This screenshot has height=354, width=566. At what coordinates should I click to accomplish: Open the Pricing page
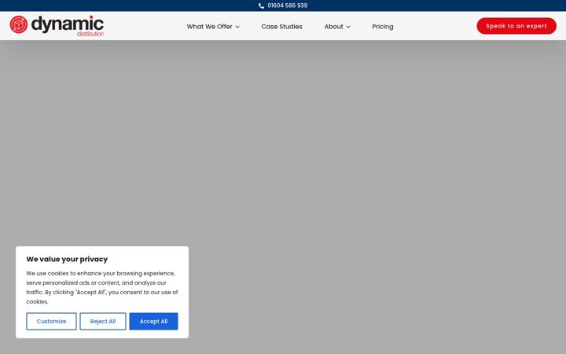click(x=383, y=27)
